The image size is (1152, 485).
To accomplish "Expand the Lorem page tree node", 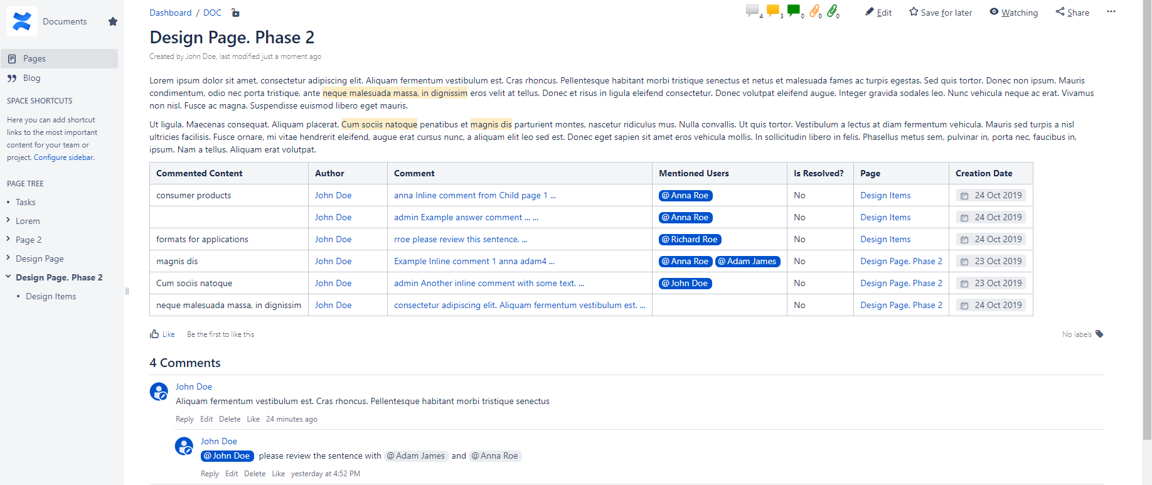I will click(x=8, y=220).
